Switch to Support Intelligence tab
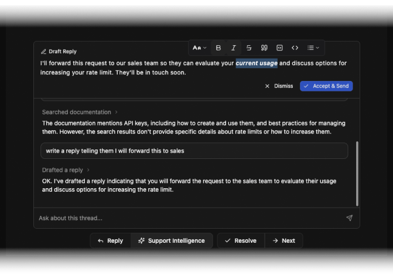393x275 pixels. [x=172, y=240]
